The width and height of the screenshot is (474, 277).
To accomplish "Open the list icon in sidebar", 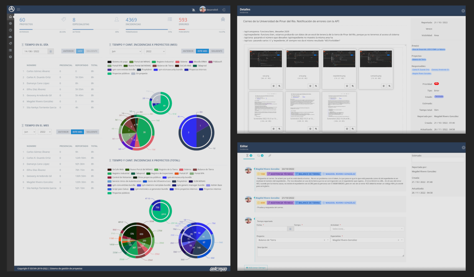I will point(10,50).
